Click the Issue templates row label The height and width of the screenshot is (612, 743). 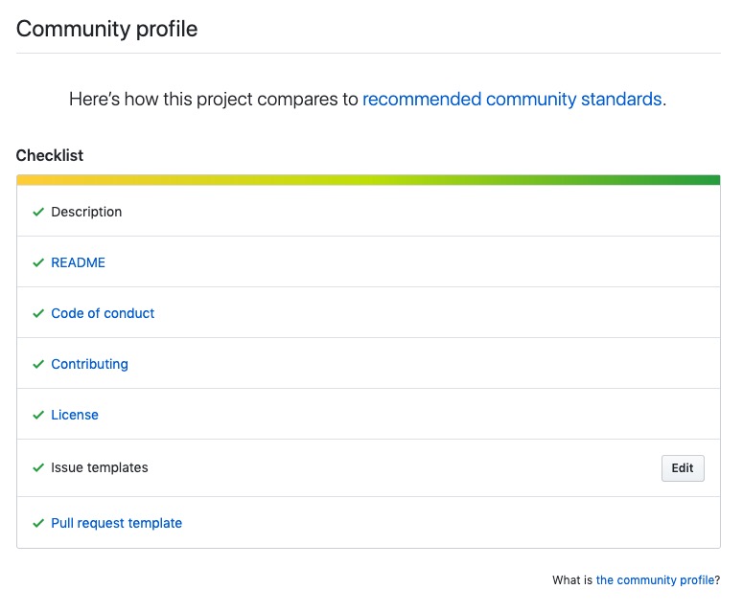point(100,467)
